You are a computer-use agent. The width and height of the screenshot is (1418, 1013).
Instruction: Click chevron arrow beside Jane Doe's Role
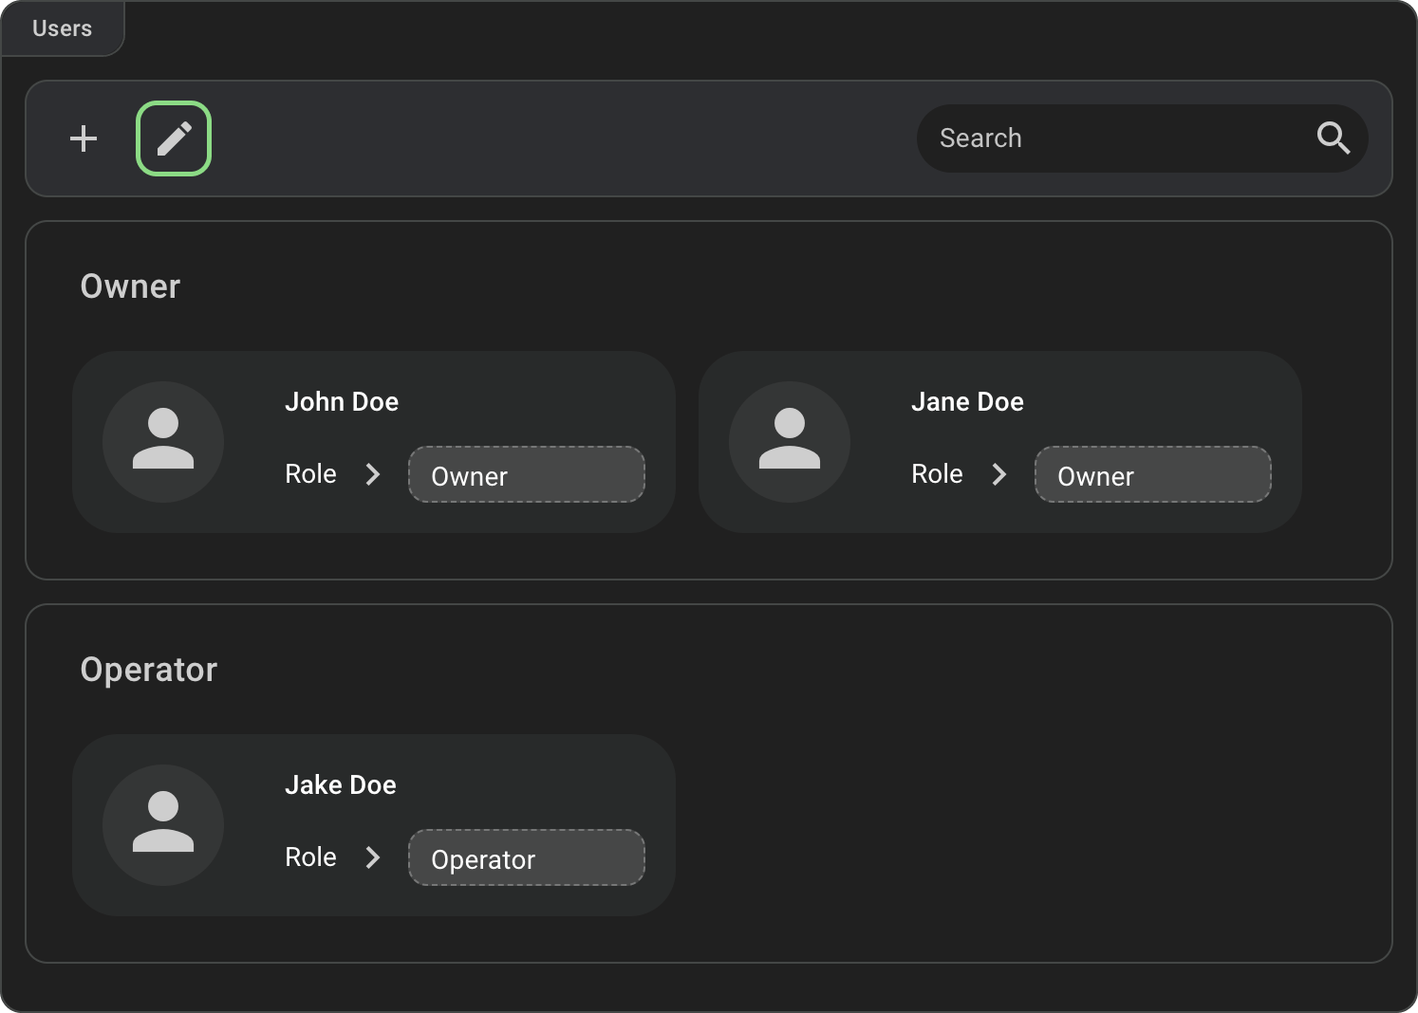[x=999, y=474]
